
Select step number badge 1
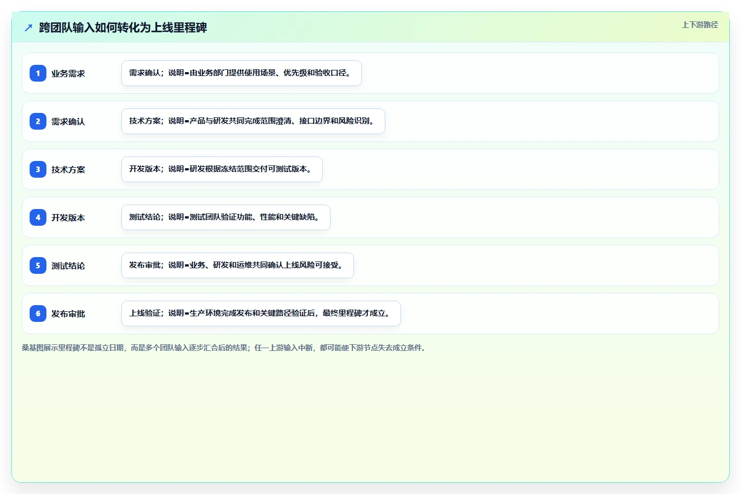pos(38,73)
